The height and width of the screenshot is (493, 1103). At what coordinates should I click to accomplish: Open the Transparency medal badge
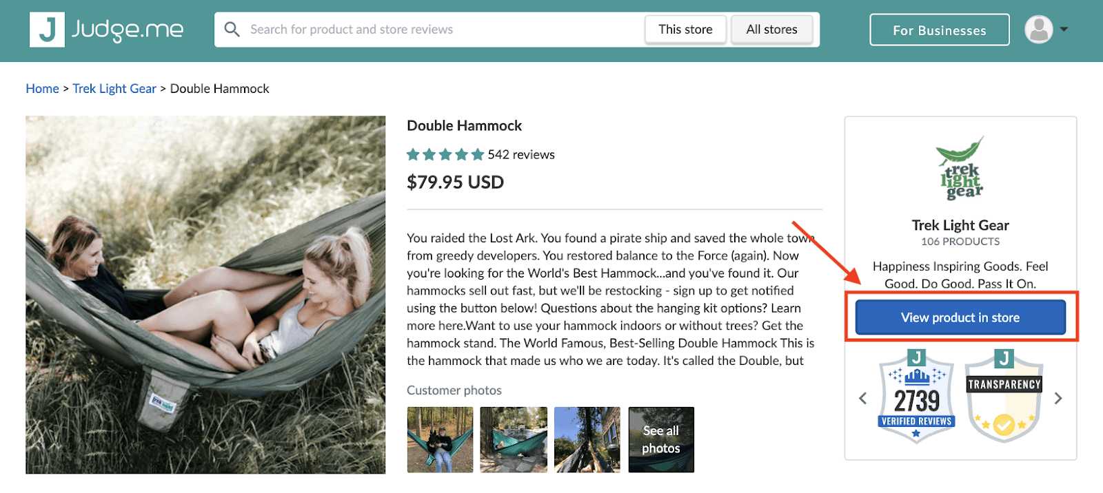tap(1004, 397)
